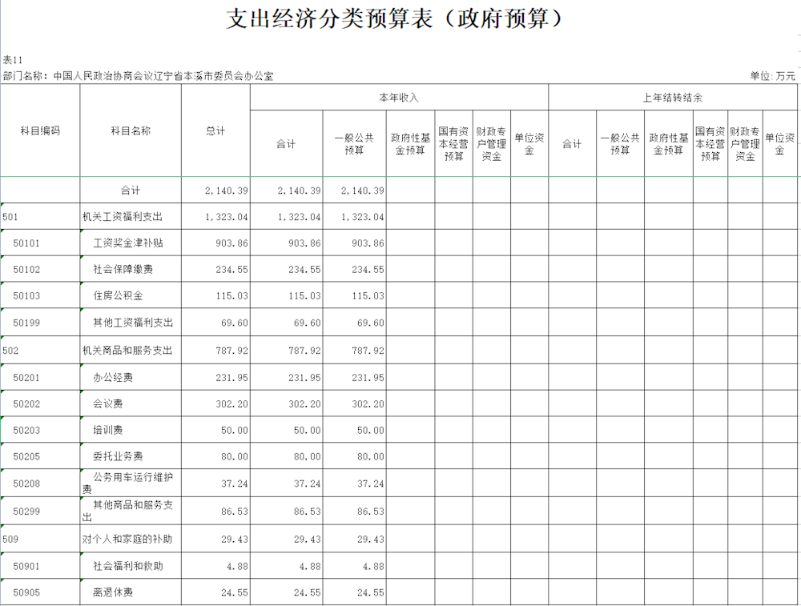Select the code cell 501
This screenshot has width=801, height=606.
[x=40, y=217]
